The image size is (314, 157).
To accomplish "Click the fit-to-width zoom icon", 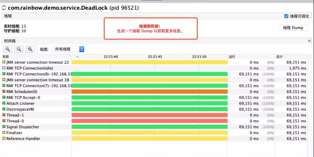I will pos(30,49).
